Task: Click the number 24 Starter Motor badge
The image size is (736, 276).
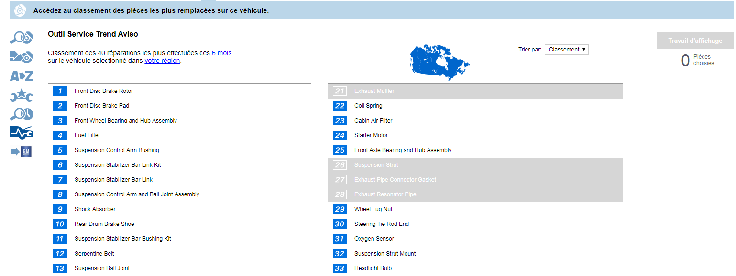Action: [x=340, y=135]
